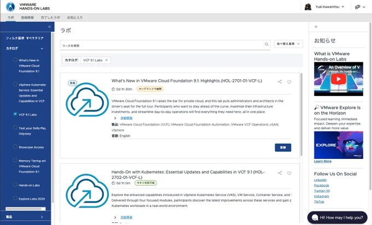Viewport: 372px width, 225px height.
Task: Click the Learn More link
Action: (x=323, y=161)
